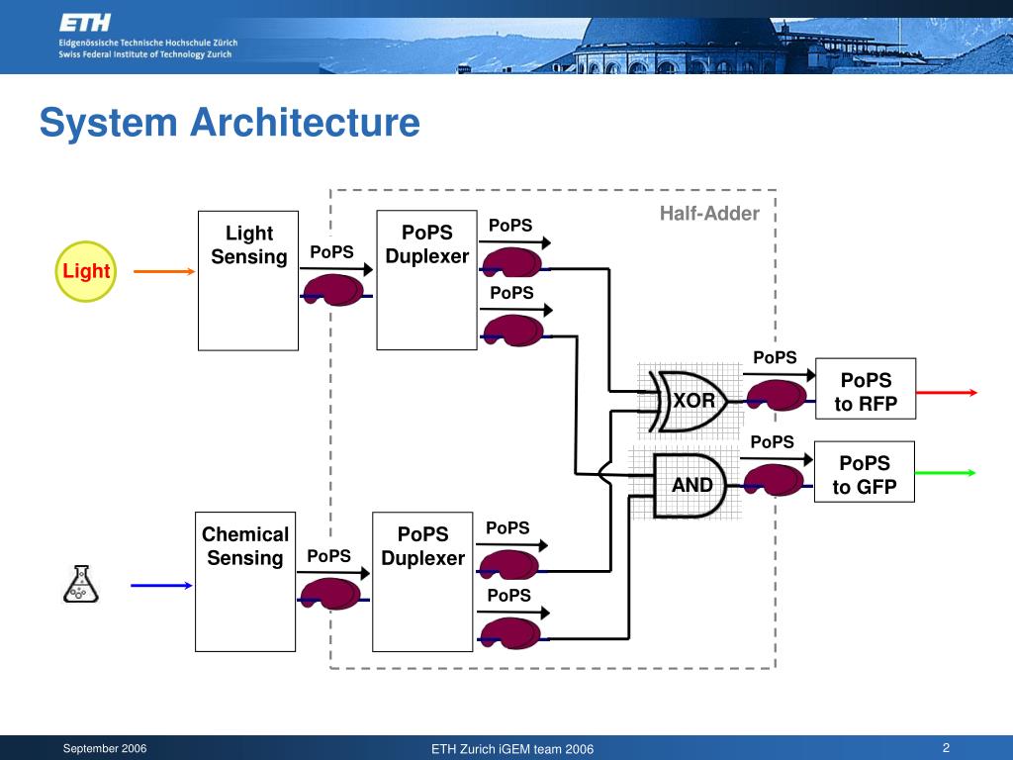This screenshot has height=760, width=1013.
Task: Click the yellow Light circle icon
Action: (x=86, y=271)
